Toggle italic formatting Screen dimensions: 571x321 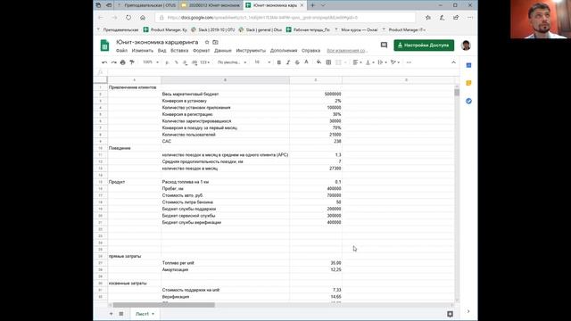point(288,62)
